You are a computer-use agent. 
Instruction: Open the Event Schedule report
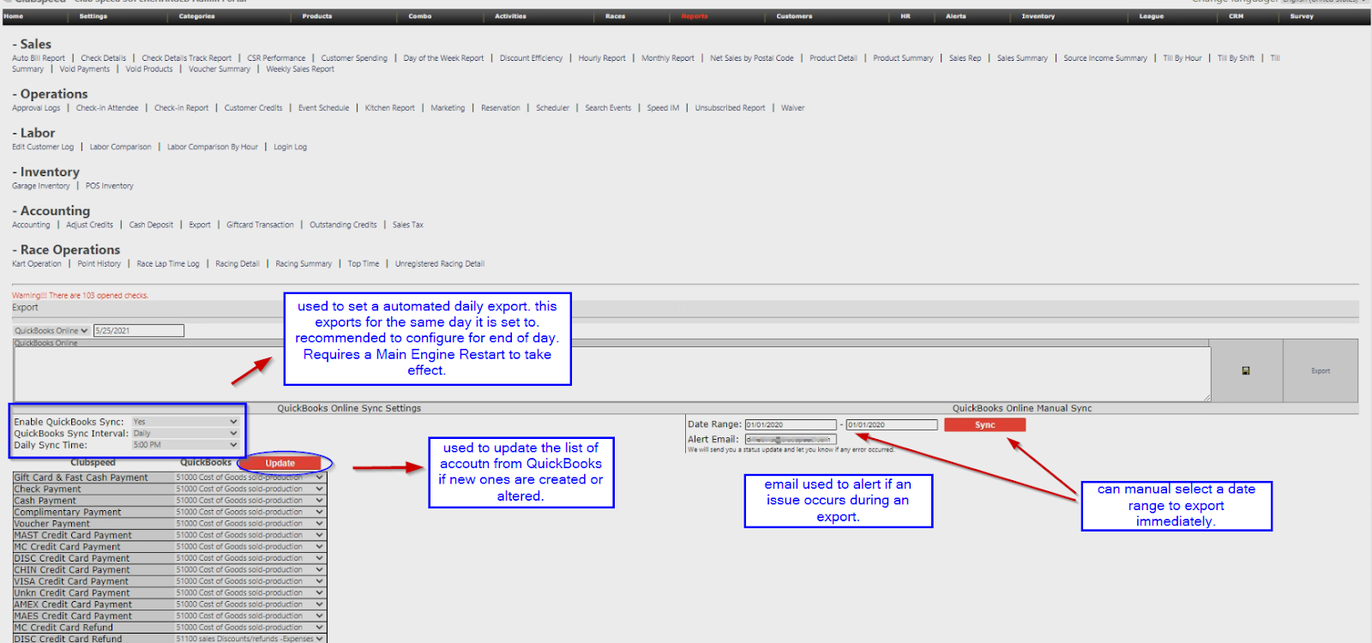[323, 108]
